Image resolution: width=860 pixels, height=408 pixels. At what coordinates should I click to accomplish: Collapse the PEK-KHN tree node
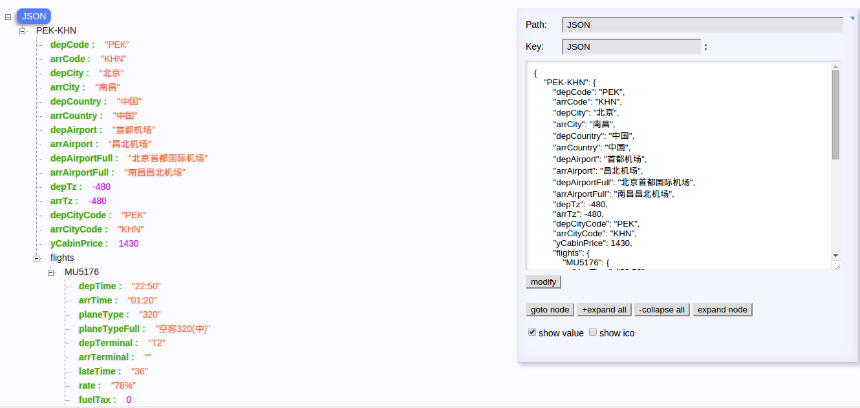pyautogui.click(x=23, y=31)
